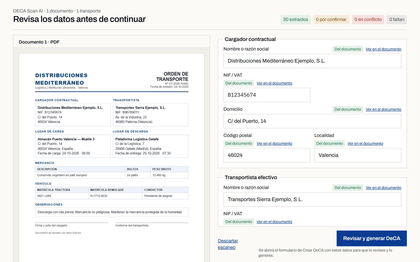Open Ver en el documento for Localidad
420x262 pixels.
[x=365, y=143]
